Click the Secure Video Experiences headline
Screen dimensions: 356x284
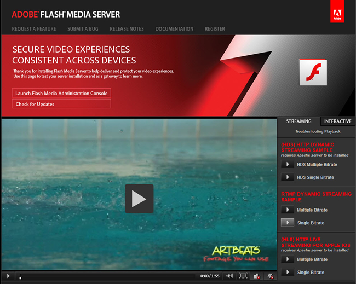point(74,55)
